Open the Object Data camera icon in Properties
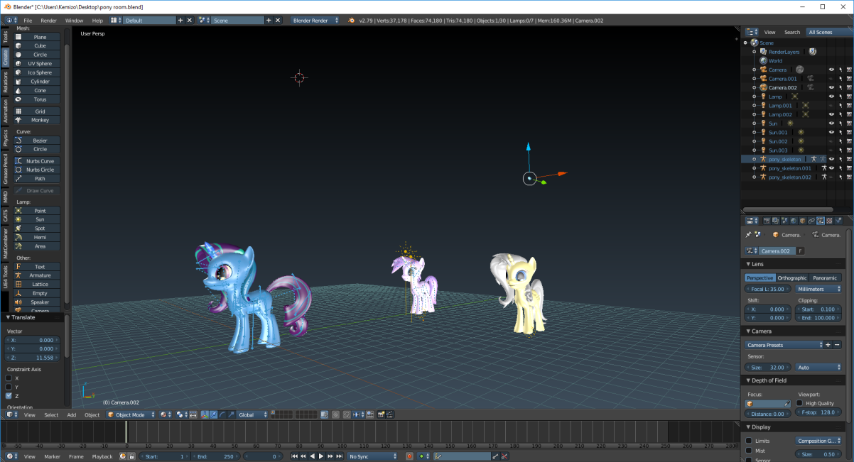 point(821,221)
